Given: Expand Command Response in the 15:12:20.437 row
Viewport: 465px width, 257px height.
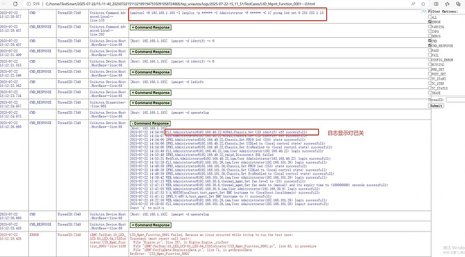Looking at the screenshot, I should [151, 27].
